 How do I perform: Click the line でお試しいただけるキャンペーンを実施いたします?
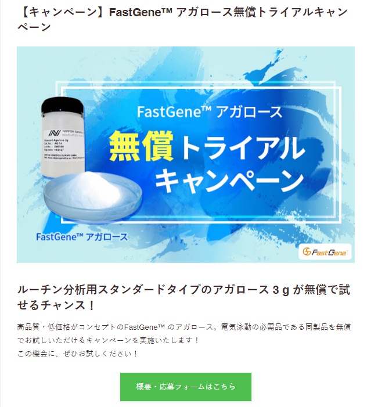[x=107, y=340]
